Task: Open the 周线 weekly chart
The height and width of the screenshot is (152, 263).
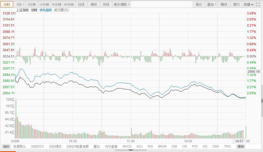Action: 94,5
